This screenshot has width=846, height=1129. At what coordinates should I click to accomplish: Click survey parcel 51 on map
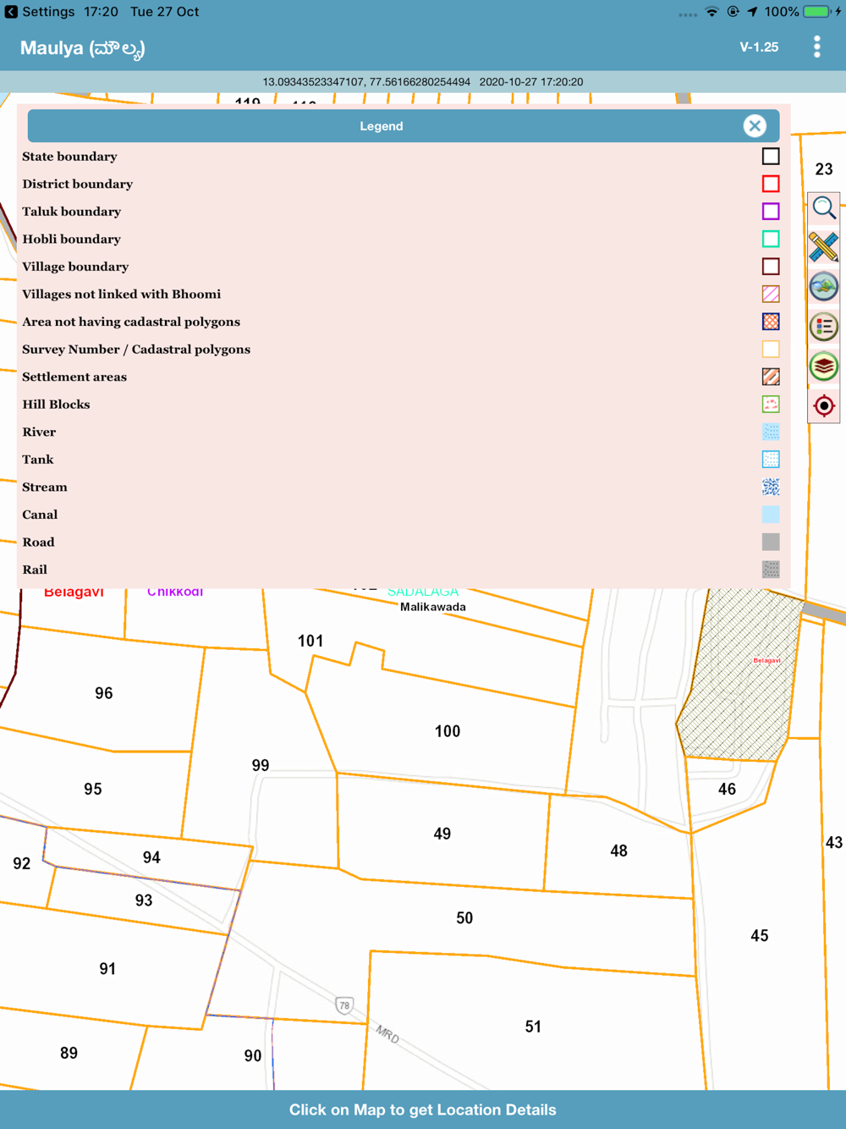[533, 1027]
